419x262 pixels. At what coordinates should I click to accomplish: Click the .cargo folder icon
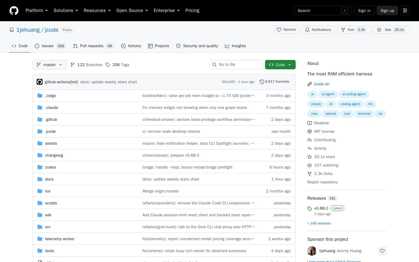[40, 95]
